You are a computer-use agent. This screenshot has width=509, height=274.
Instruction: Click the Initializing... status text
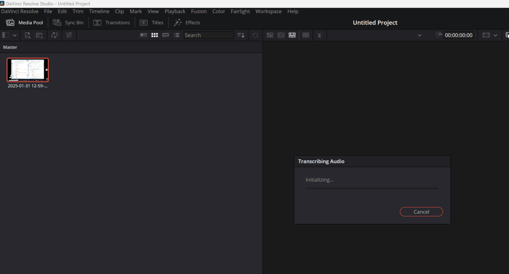(x=320, y=180)
